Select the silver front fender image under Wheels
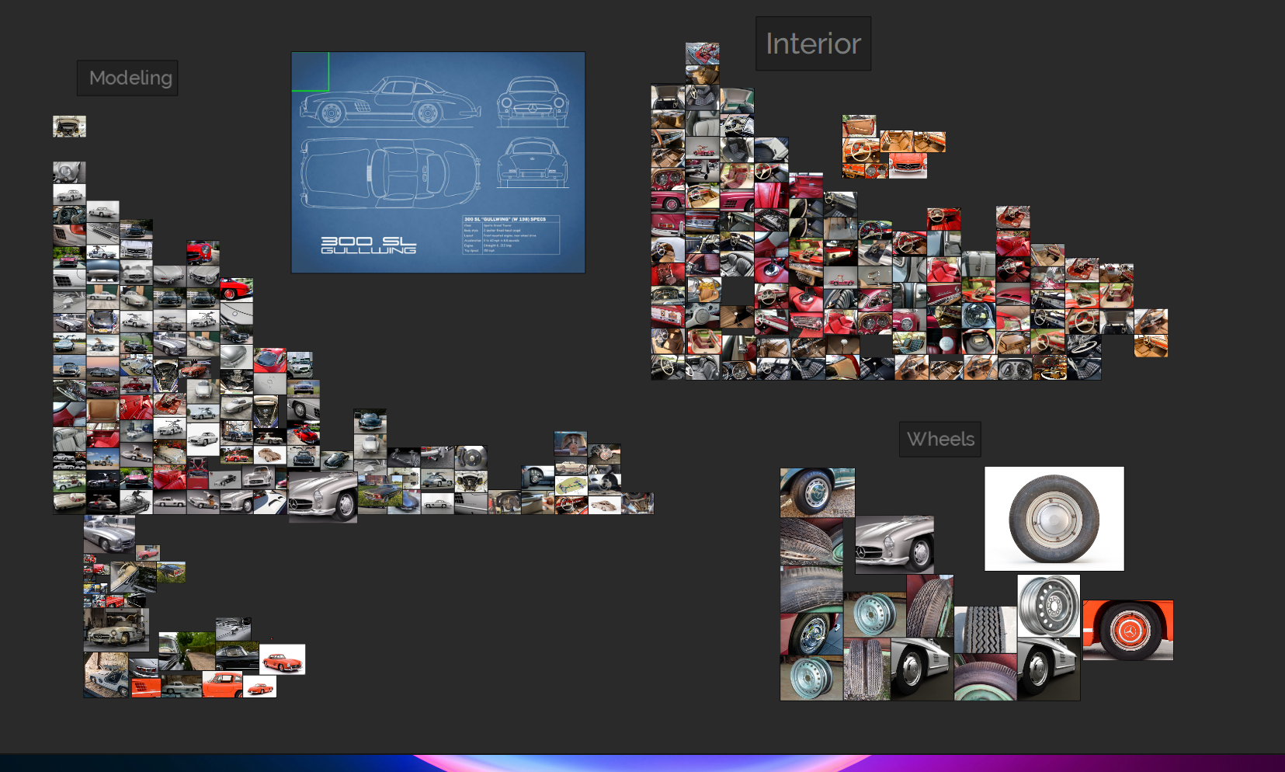 click(x=894, y=545)
